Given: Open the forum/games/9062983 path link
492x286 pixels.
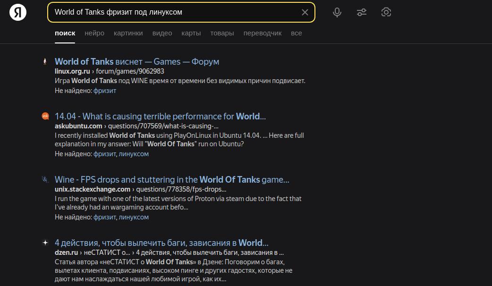Looking at the screenshot, I should point(130,71).
